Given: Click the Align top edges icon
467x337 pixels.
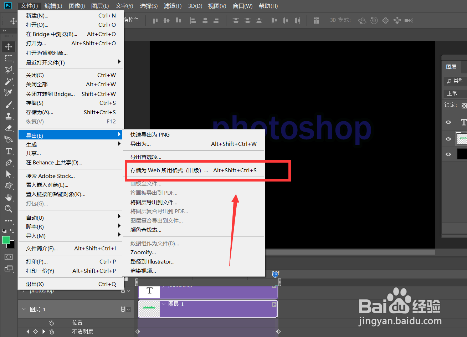Looking at the screenshot, I should click(x=155, y=21).
